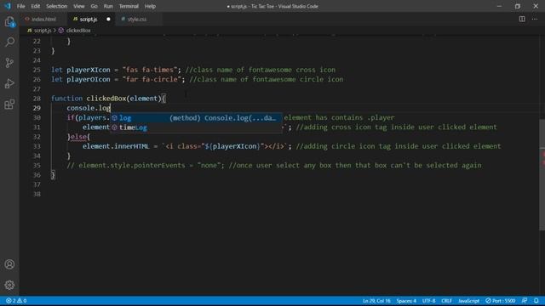Open the Explorer view in activity bar
Screen dimensions: 545x306
pyautogui.click(x=9, y=22)
